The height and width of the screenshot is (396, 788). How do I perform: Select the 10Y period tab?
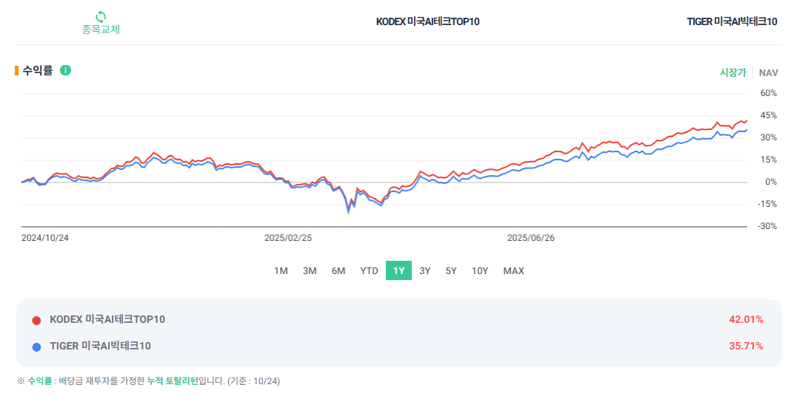(479, 270)
